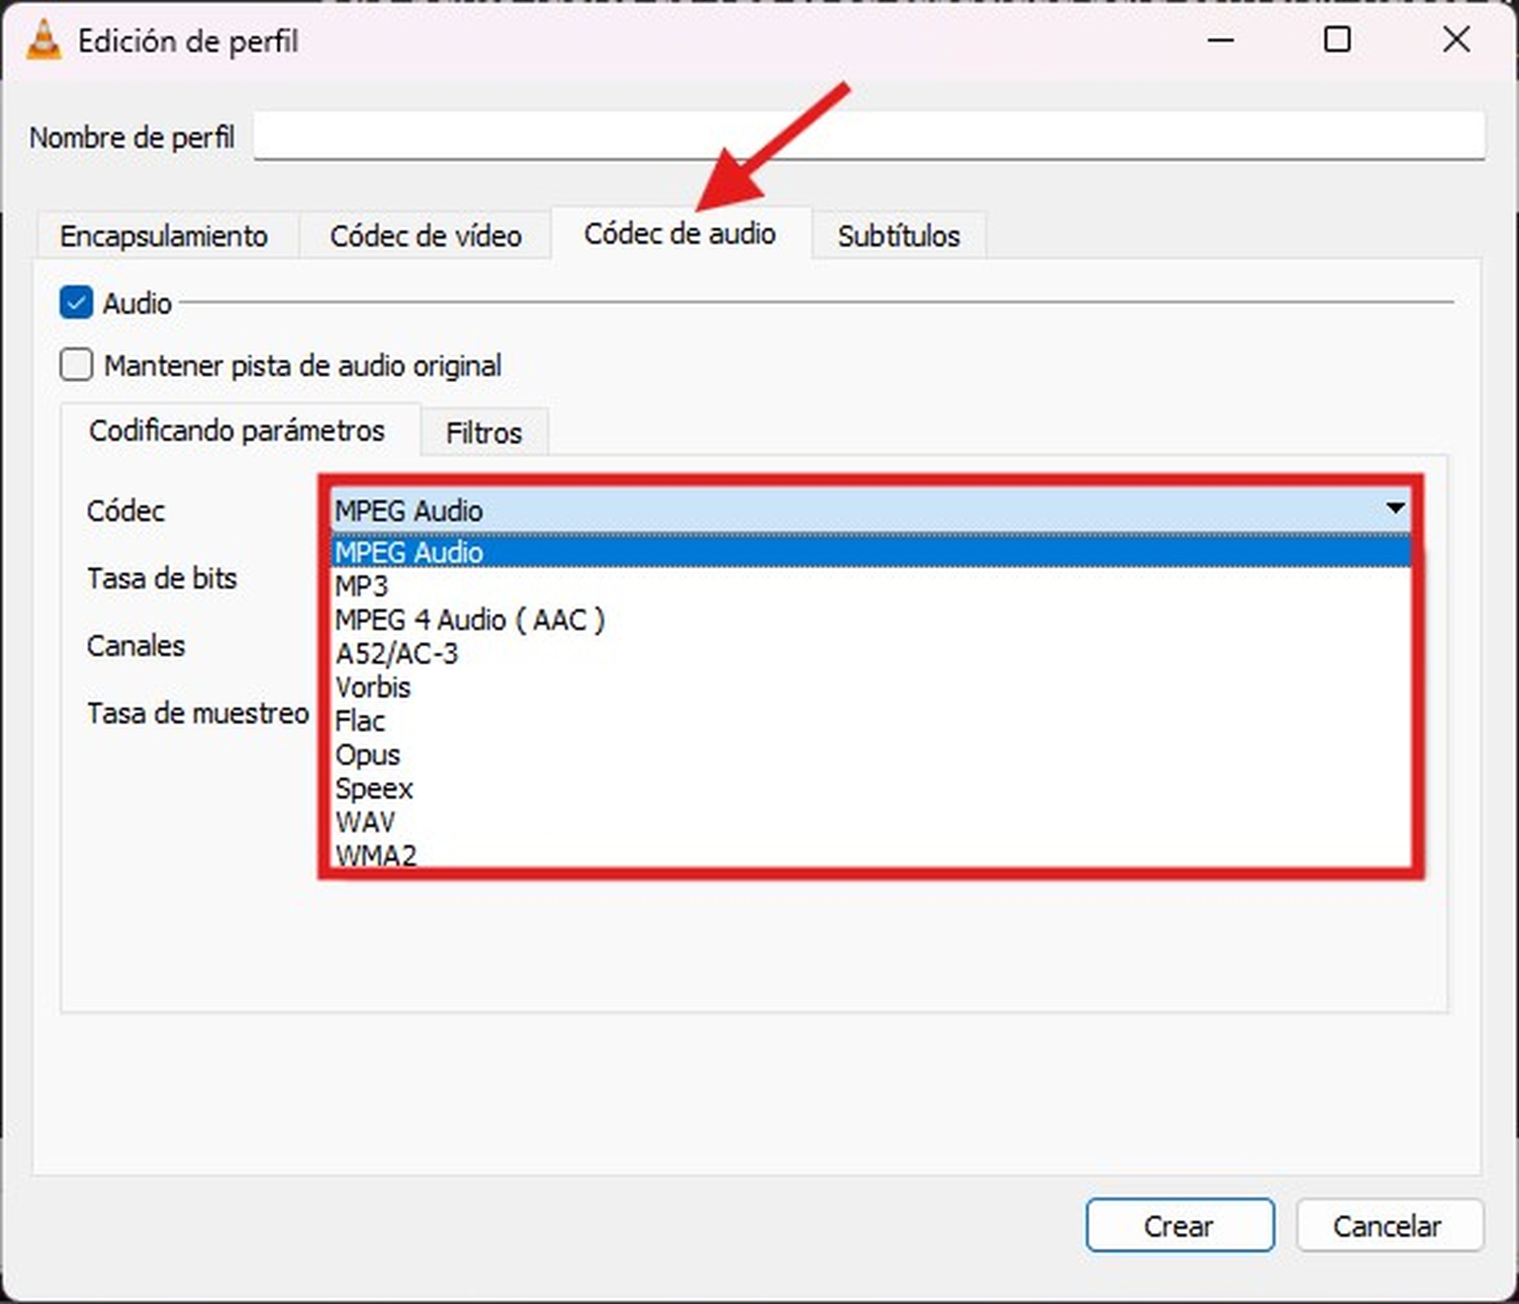Minimize the Edición de perfil window
Viewport: 1519px width, 1304px height.
point(1221,40)
